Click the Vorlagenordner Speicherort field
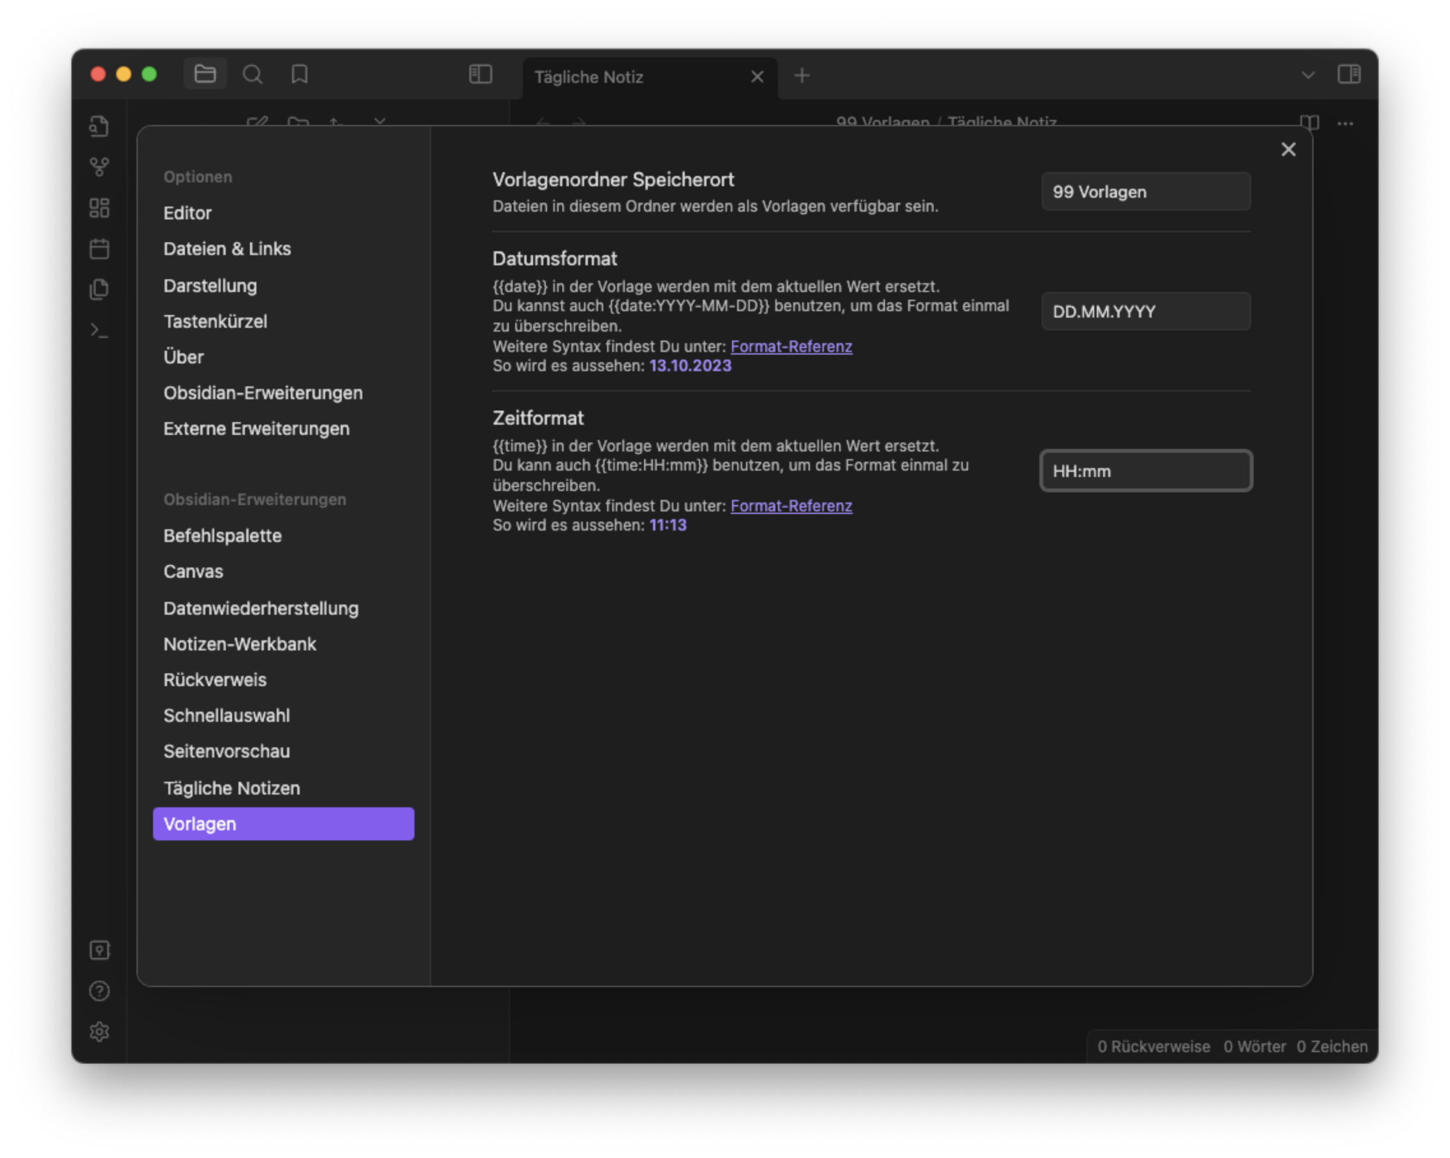 1145,192
